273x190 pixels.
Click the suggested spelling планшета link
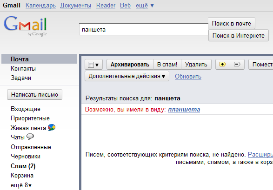point(184,110)
